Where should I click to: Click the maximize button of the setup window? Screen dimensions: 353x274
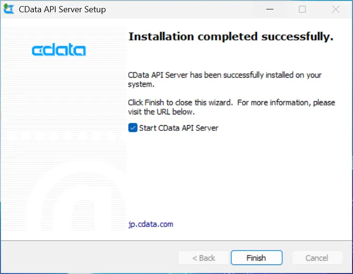pyautogui.click(x=303, y=9)
